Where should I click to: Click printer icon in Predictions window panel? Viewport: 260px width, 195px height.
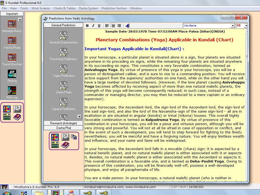pyautogui.click(x=65, y=137)
